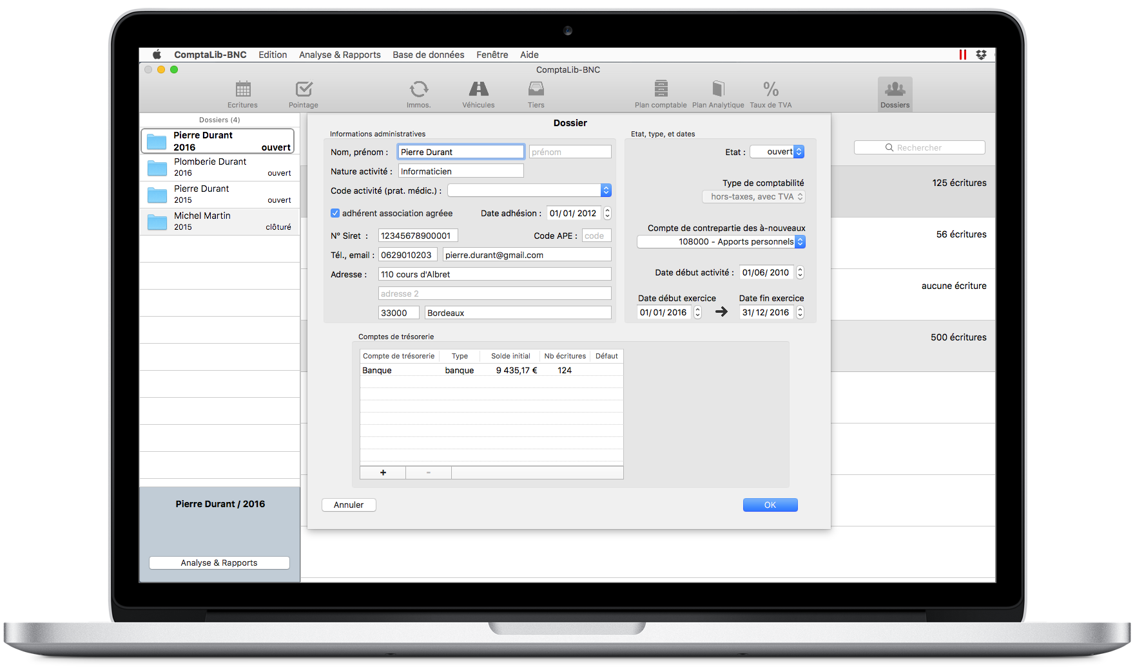
Task: Select the Dossiers toolbar icon
Action: [x=895, y=94]
